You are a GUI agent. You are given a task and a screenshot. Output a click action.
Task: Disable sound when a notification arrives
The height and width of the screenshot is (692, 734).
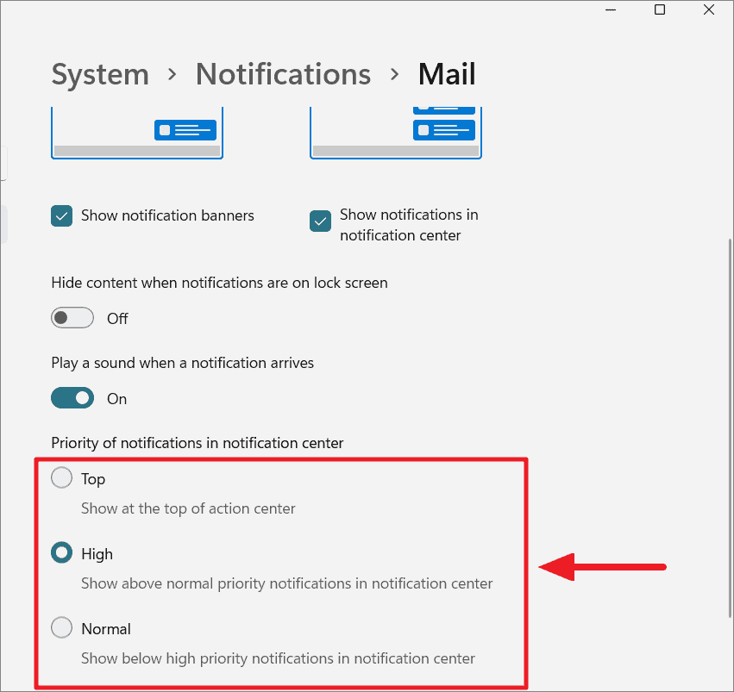coord(72,397)
